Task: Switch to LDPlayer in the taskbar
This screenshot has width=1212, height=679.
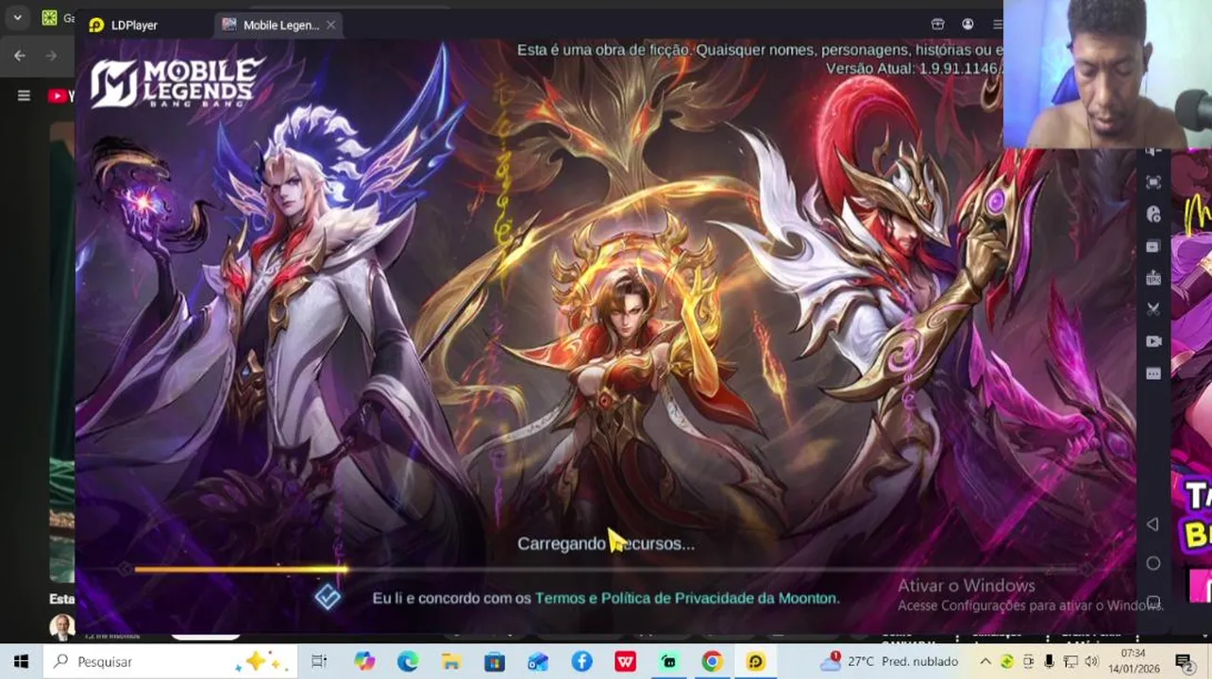Action: [x=755, y=661]
